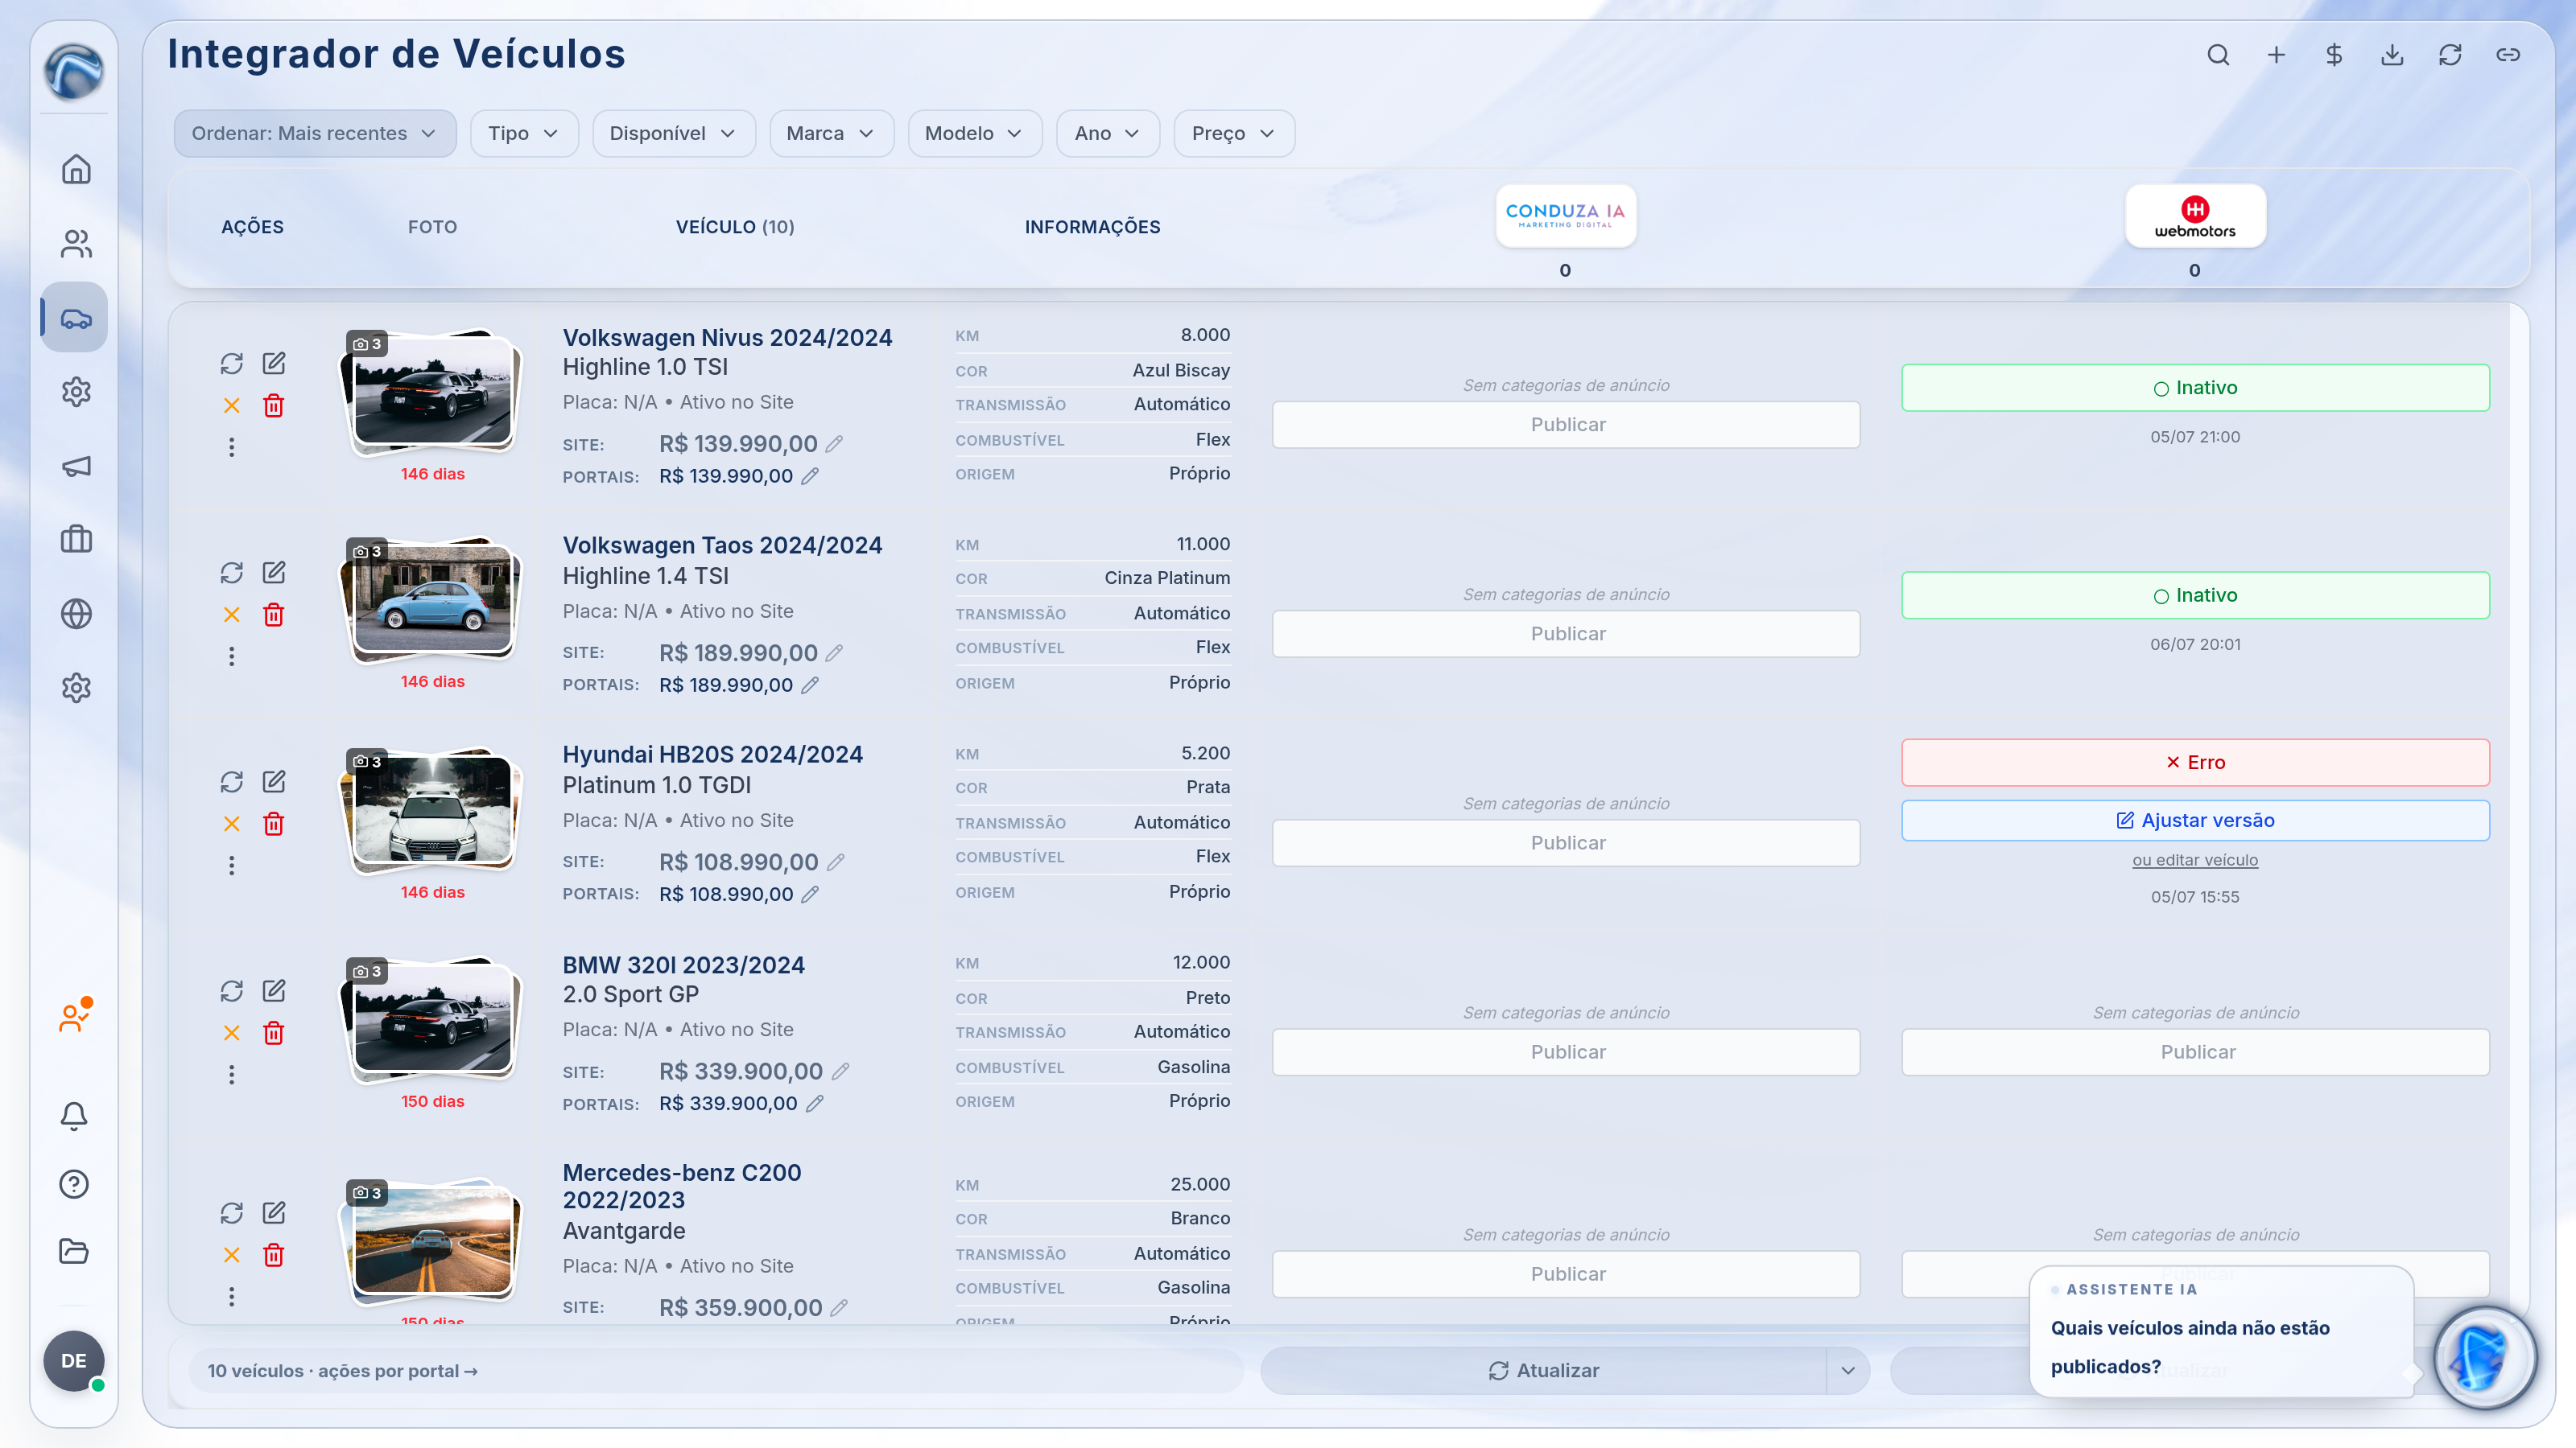Screen dimensions: 2576x1448
Task: Open the notifications bell in the sidebar
Action: pyautogui.click(x=74, y=1115)
